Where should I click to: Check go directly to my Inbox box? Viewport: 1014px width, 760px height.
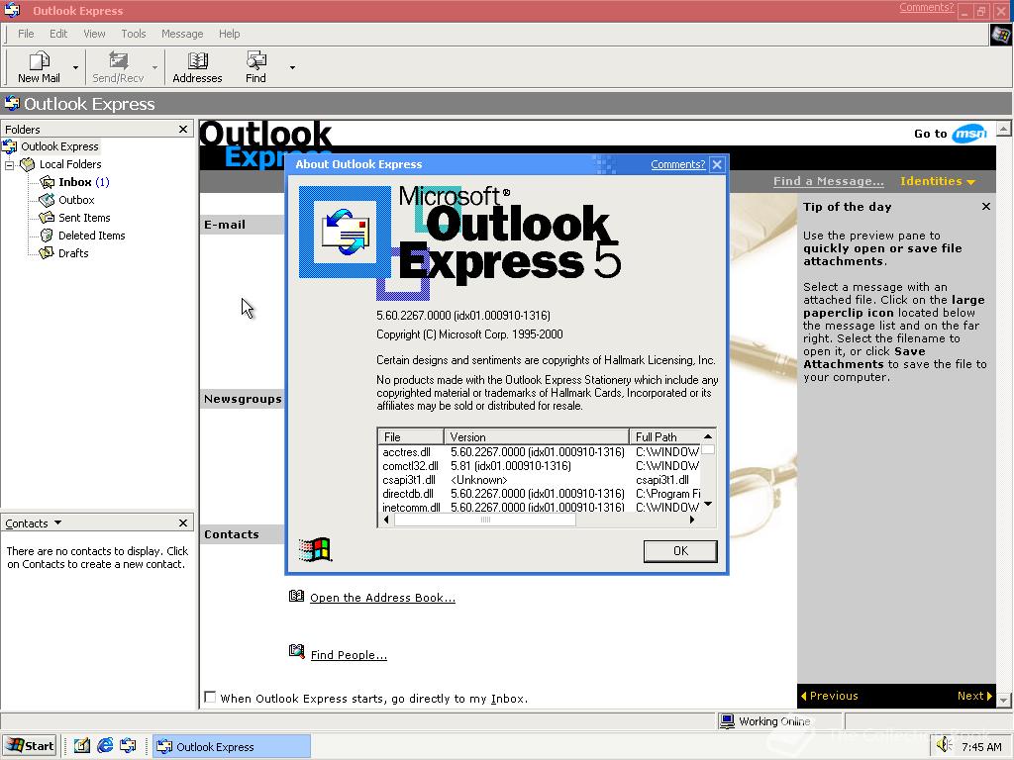(210, 698)
